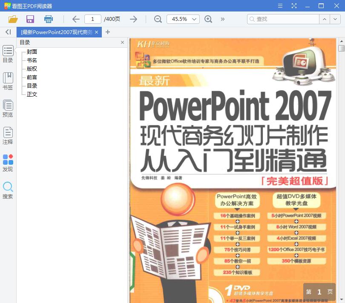Go to next page arrow
The width and height of the screenshot is (345, 303).
point(134,19)
